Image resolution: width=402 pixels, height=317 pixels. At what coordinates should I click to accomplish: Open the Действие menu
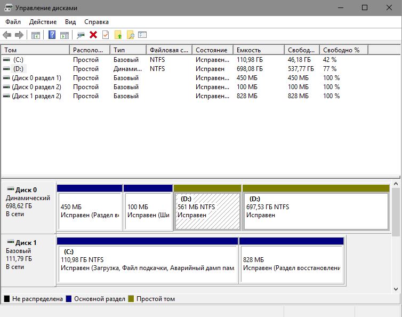(43, 22)
